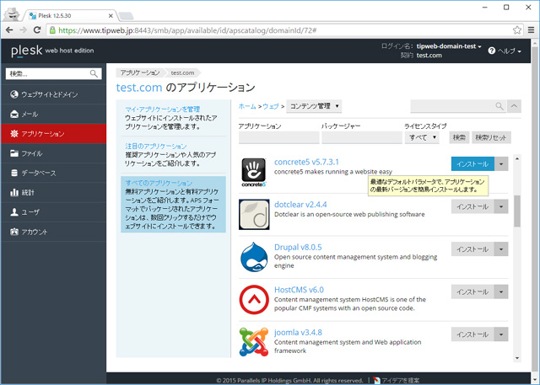Click the アプリケーション name filter field
This screenshot has height=385, width=540.
pos(279,137)
